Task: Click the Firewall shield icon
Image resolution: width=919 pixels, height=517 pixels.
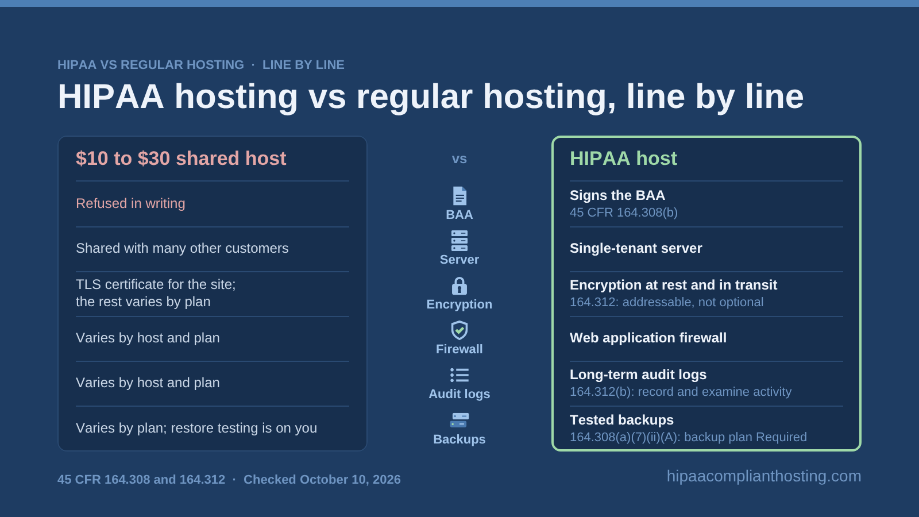Action: tap(459, 330)
